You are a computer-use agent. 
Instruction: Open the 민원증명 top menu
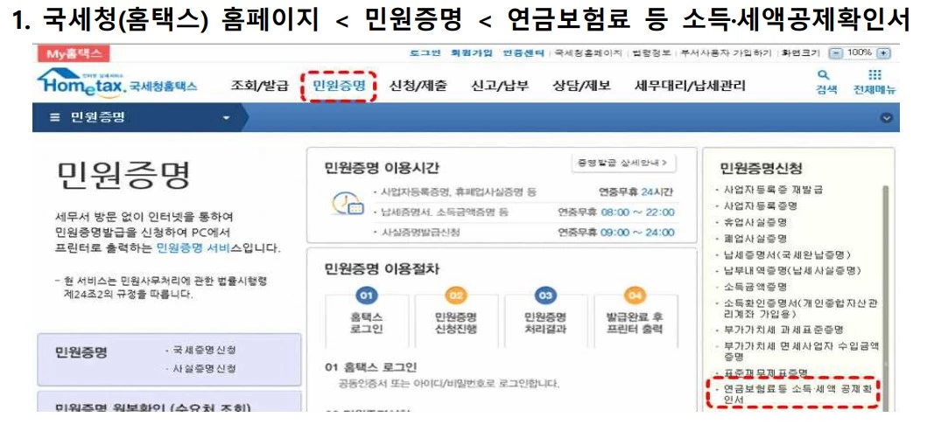[340, 86]
